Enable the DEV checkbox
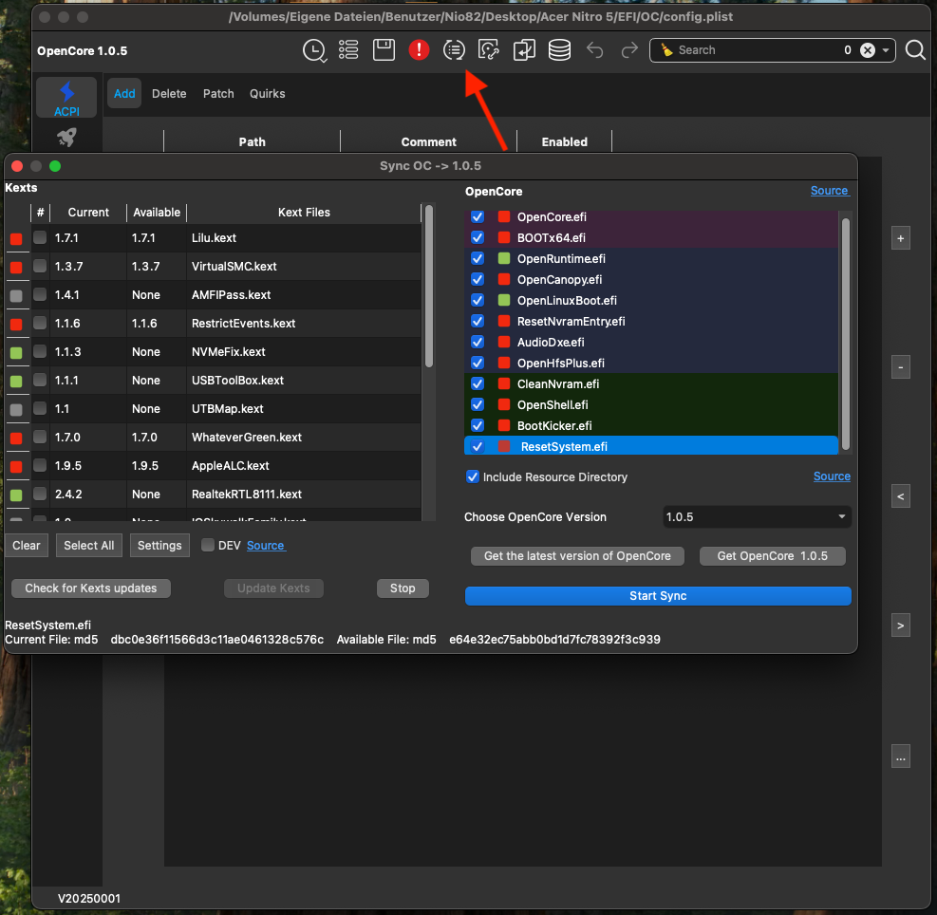 tap(208, 545)
